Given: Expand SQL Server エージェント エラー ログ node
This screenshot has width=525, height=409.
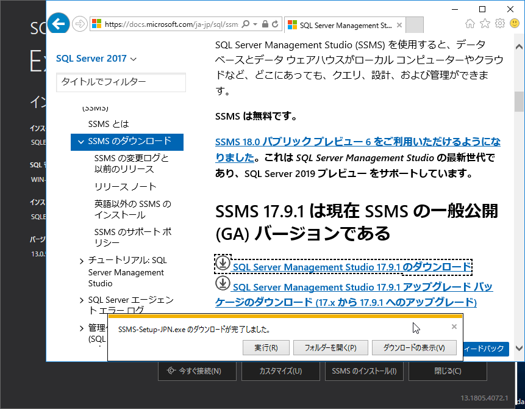Looking at the screenshot, I should pyautogui.click(x=82, y=300).
